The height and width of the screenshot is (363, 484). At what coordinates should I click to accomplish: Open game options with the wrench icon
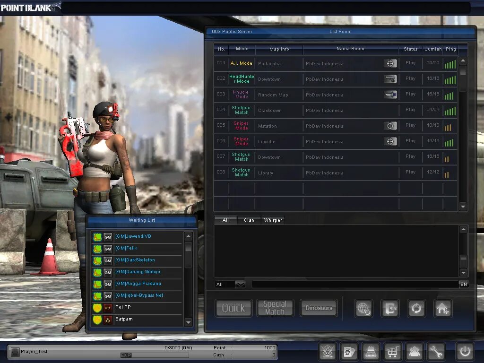436,352
